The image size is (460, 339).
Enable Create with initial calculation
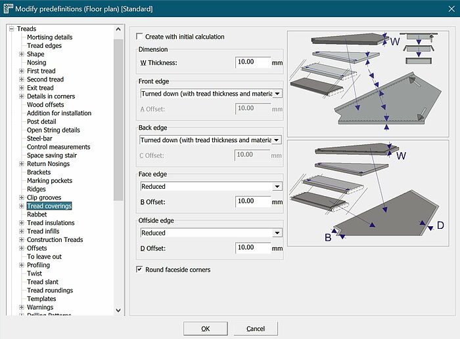tap(139, 37)
